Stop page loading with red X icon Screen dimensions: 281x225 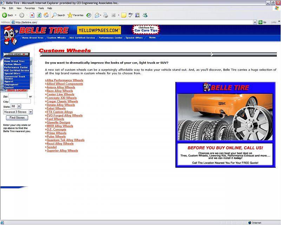pyautogui.click(x=32, y=15)
